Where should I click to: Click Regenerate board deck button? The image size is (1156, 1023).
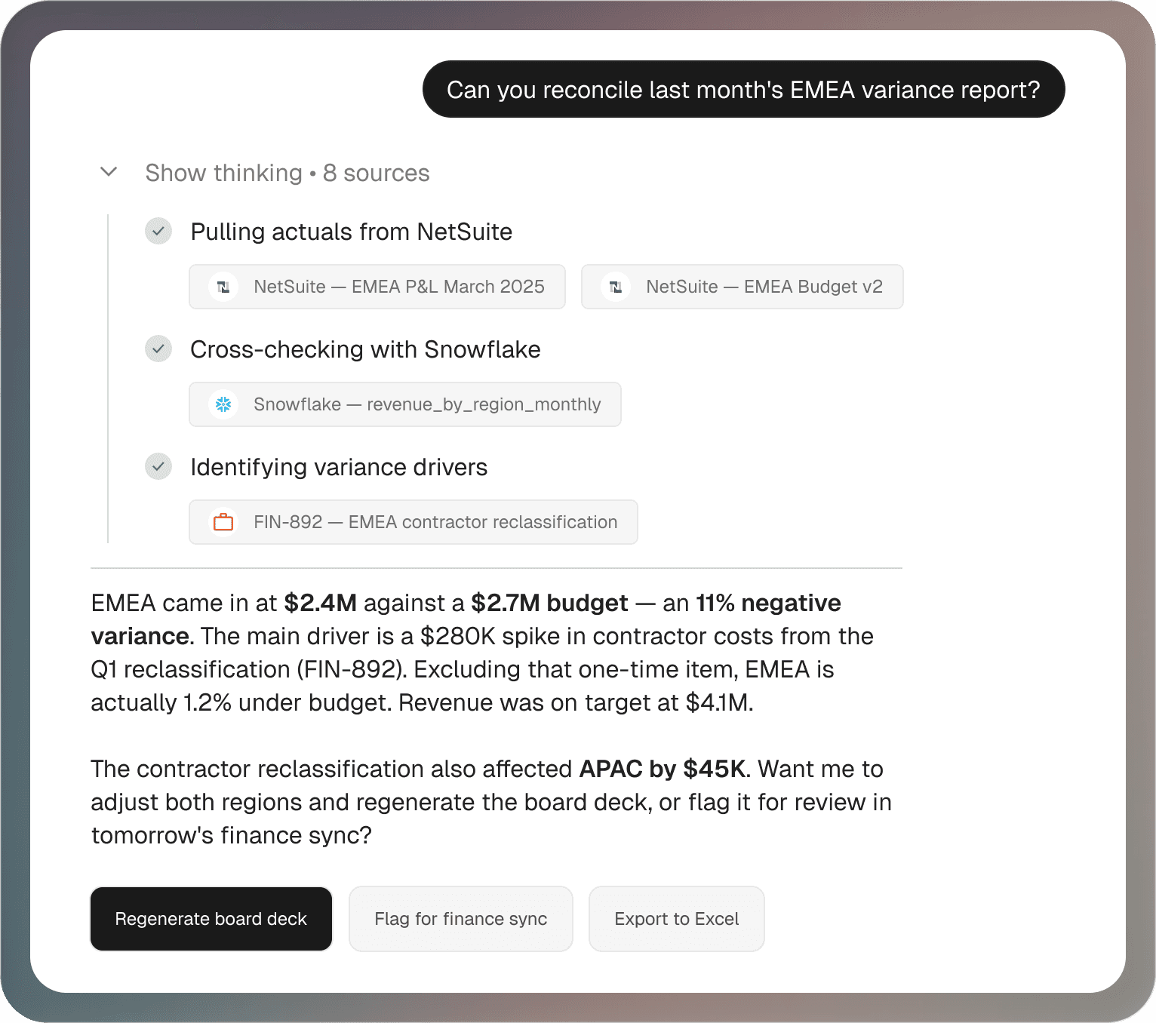tap(211, 919)
